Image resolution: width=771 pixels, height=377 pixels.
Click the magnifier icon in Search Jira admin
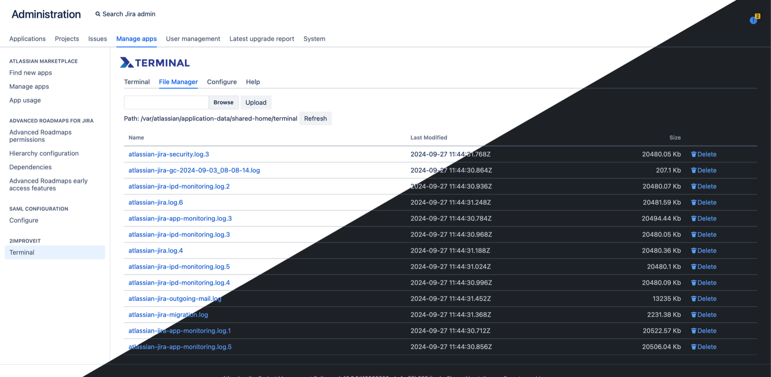point(98,14)
